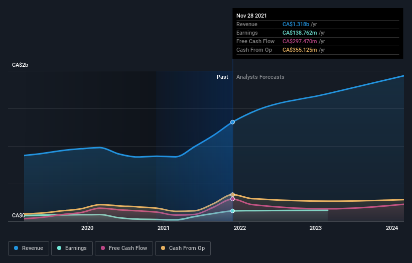The height and width of the screenshot is (263, 412).
Task: Click the Free Cash Flow row label in tooltip
Action: (x=255, y=41)
